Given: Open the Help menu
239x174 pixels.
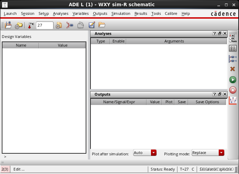Looking at the screenshot, I should [x=186, y=13].
